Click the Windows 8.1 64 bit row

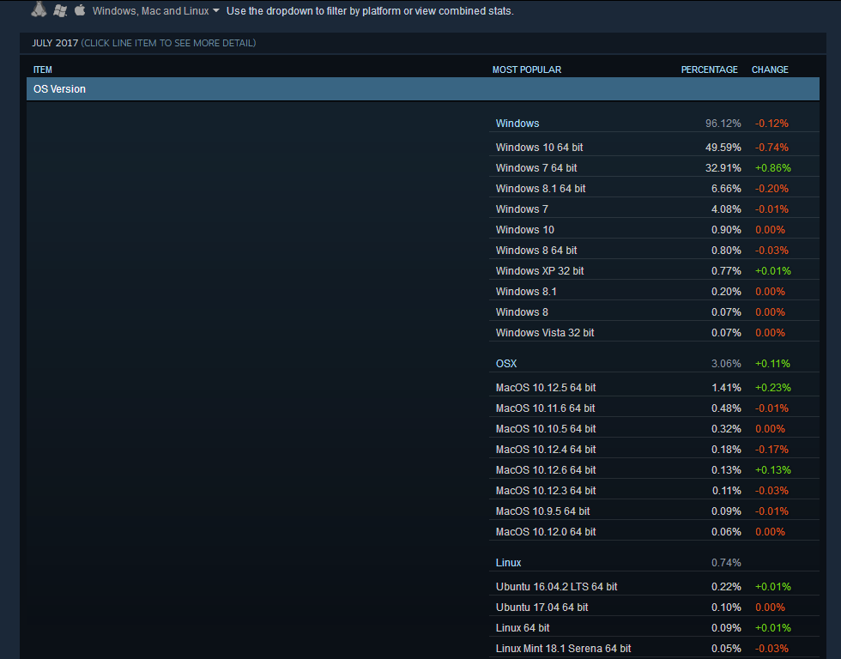pos(654,188)
